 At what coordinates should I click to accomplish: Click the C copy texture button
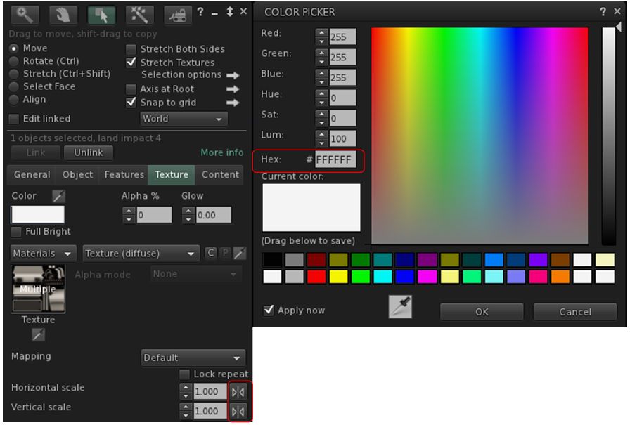coord(210,253)
